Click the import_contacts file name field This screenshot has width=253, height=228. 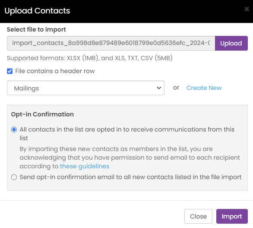(111, 43)
